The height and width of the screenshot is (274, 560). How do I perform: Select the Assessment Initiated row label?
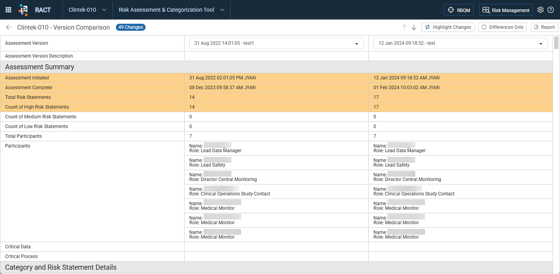tap(27, 78)
